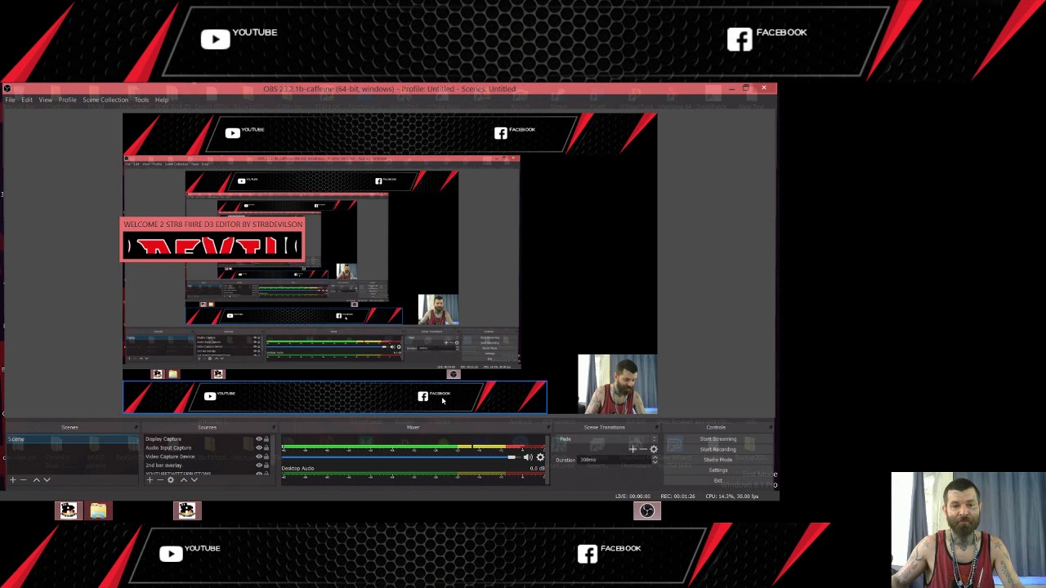Hide the Audio Input Capture source
This screenshot has height=588, width=1046.
(259, 448)
